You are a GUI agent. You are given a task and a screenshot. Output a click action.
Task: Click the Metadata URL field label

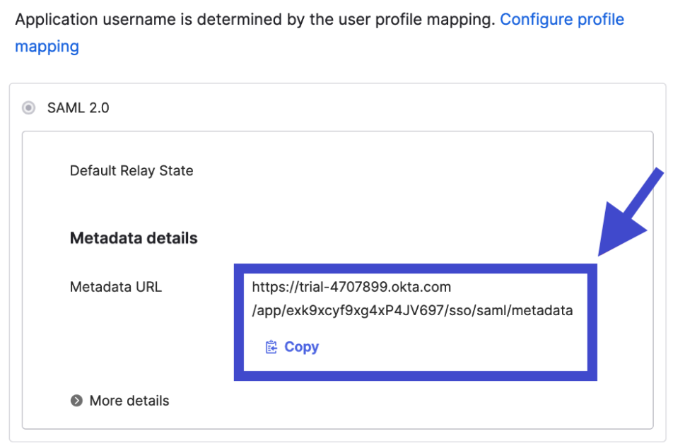[x=115, y=287]
